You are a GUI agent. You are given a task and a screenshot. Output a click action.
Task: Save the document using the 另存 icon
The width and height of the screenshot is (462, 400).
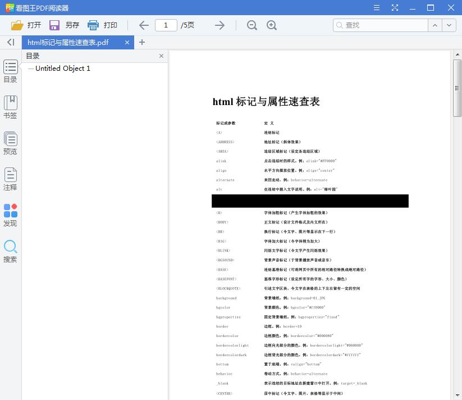click(54, 25)
